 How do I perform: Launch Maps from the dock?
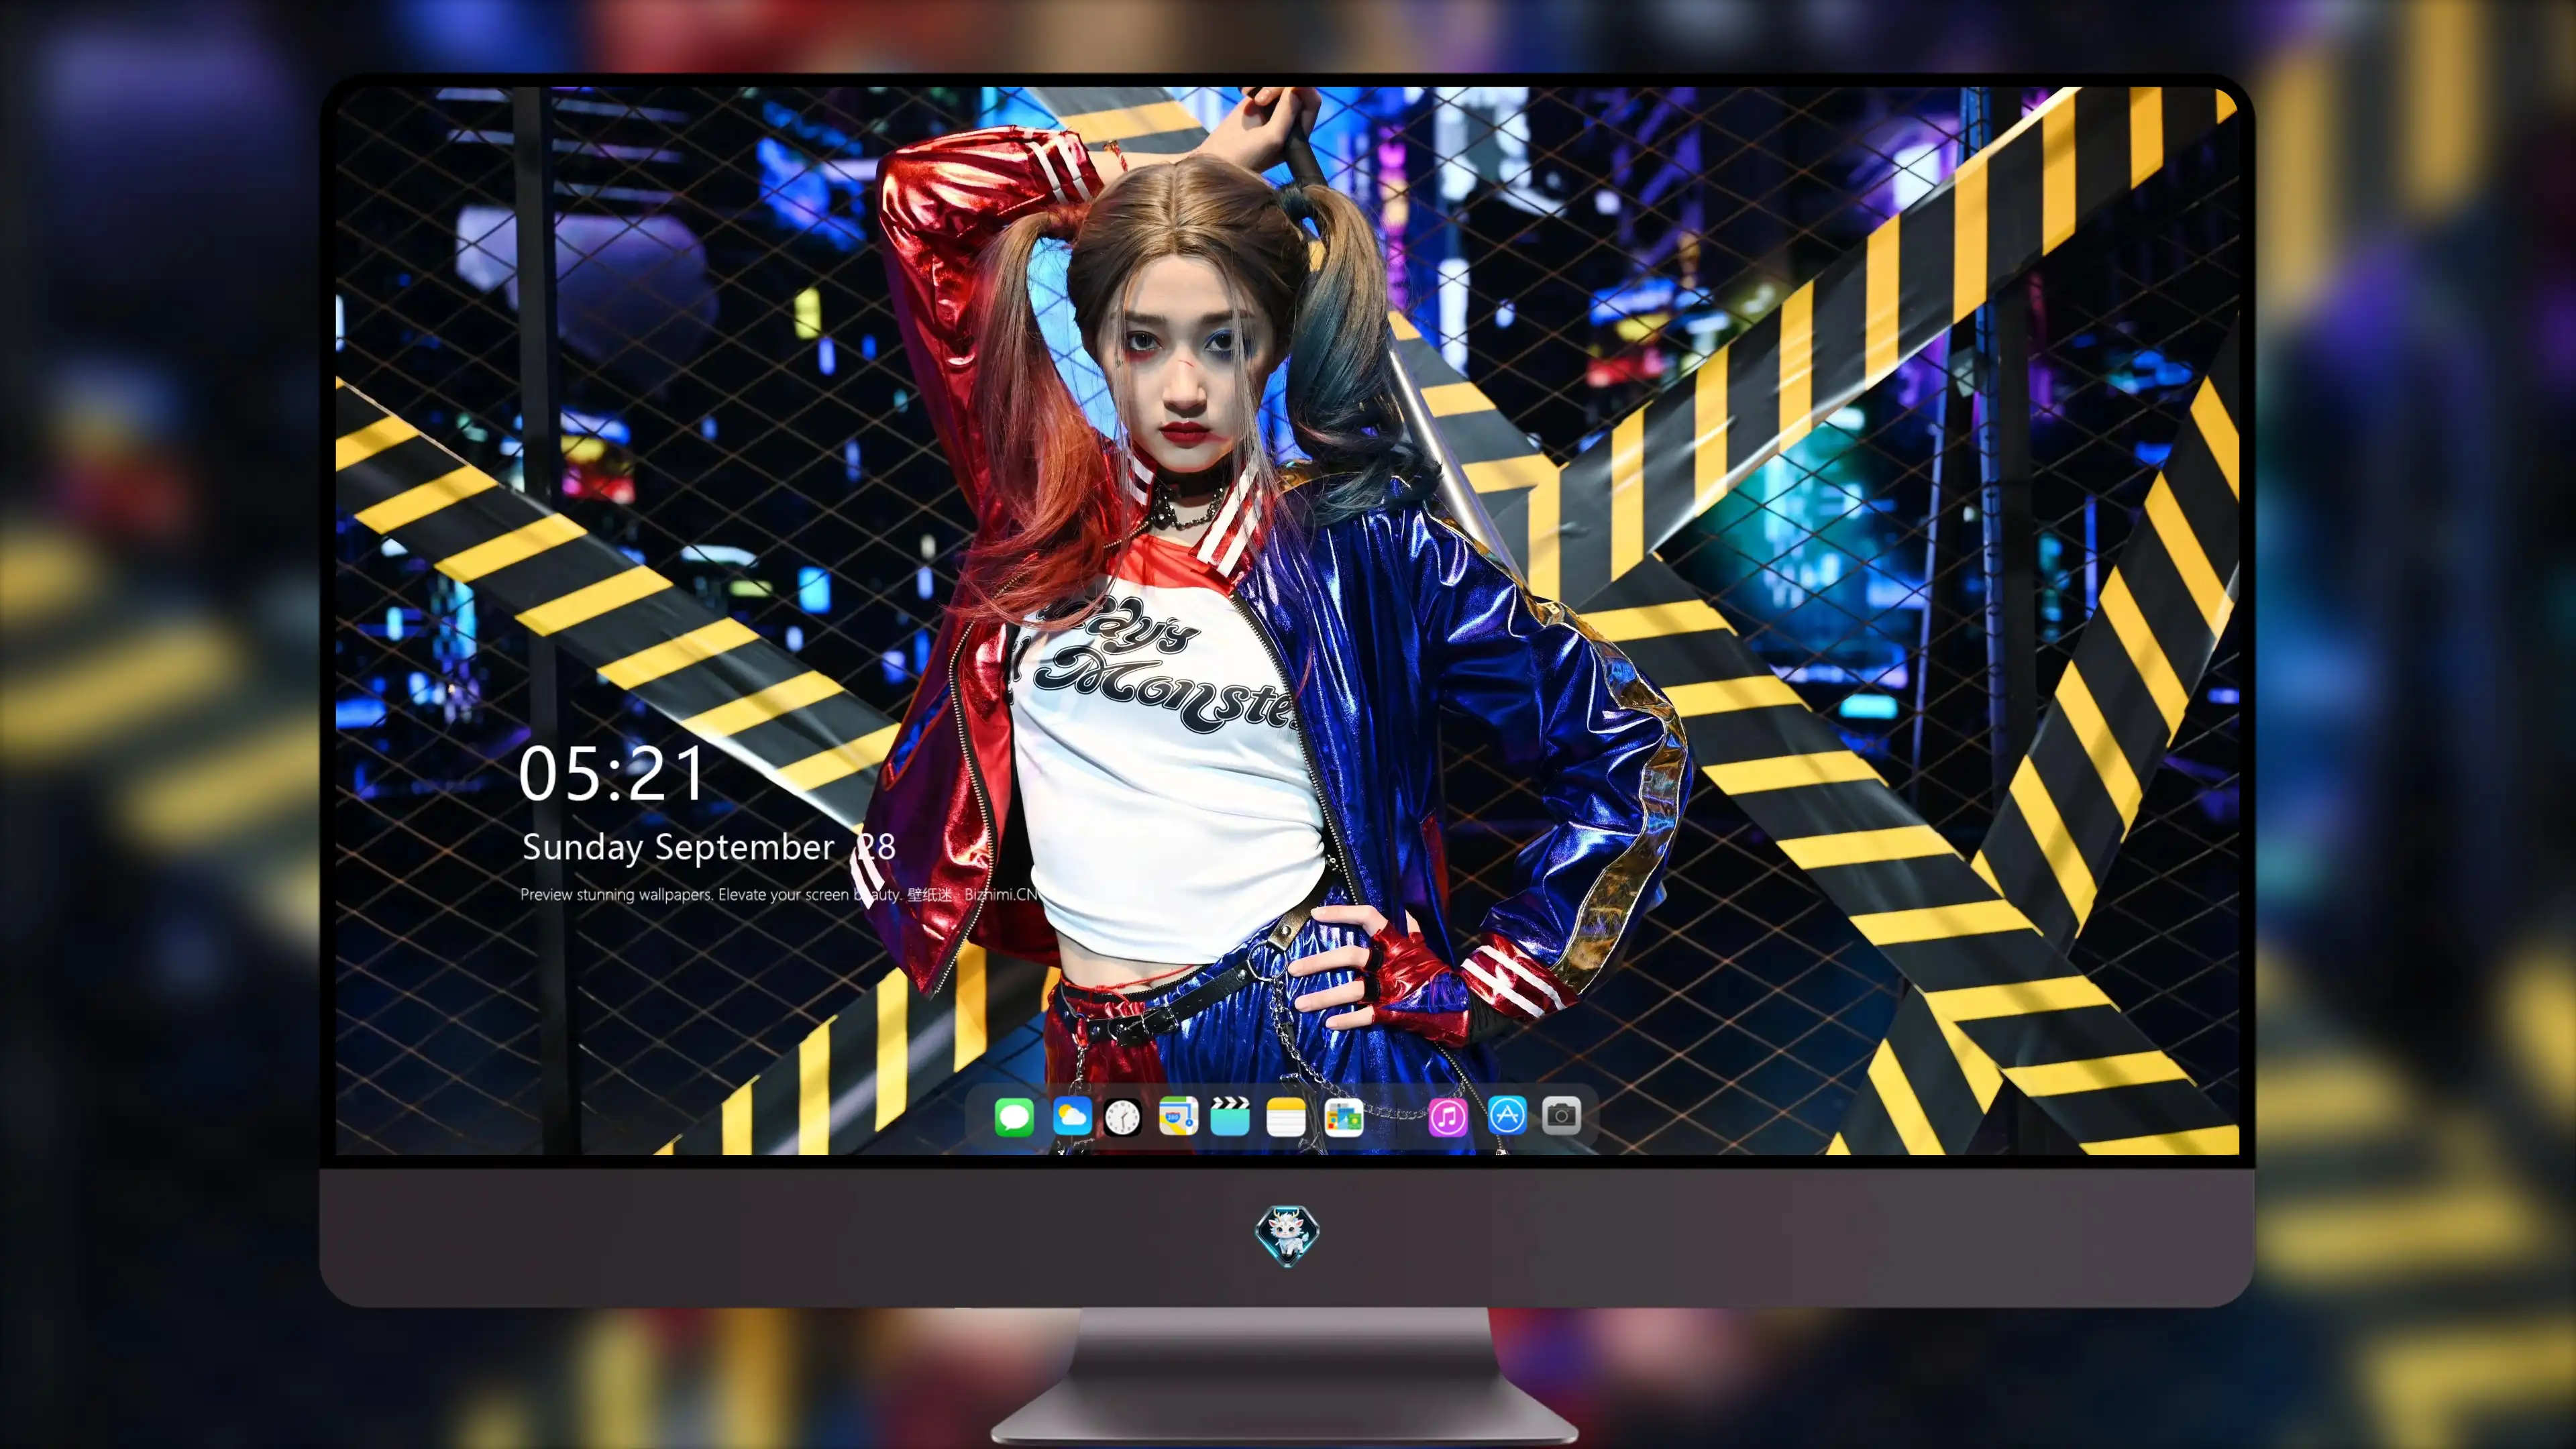1178,1116
